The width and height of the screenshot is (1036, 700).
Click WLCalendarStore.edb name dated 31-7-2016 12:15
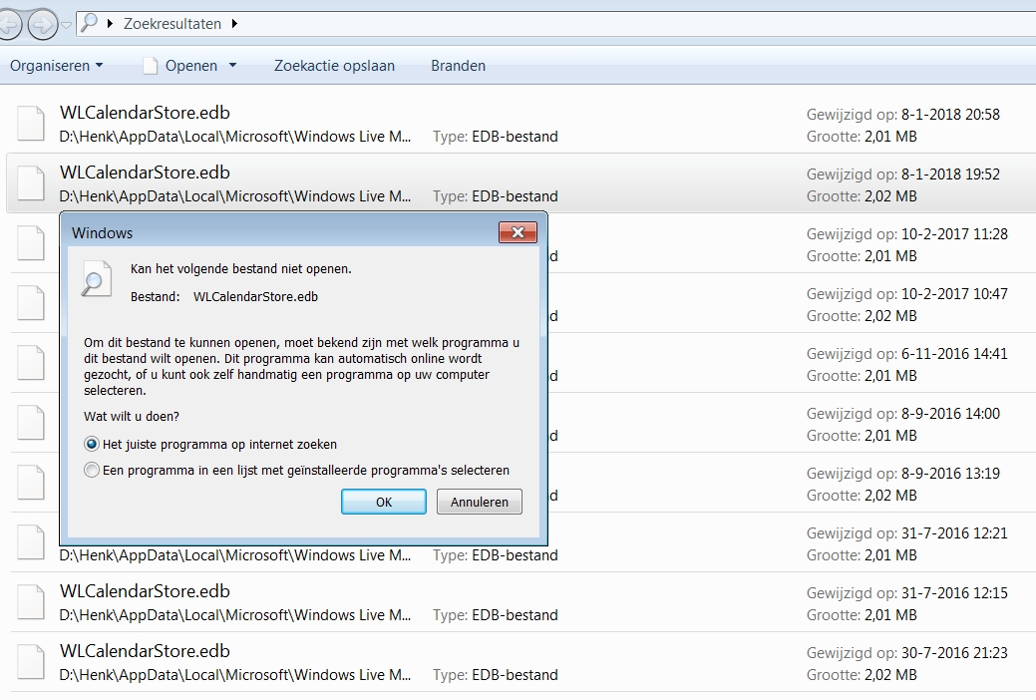145,591
